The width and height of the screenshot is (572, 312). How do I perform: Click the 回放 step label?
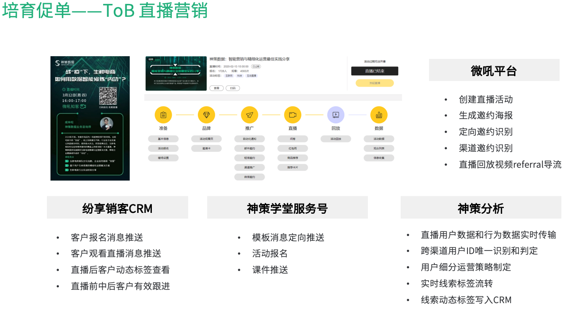pos(336,128)
